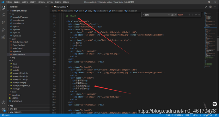The width and height of the screenshot is (219, 117).
Task: Toggle regular expression in find widget
Action: point(175,15)
